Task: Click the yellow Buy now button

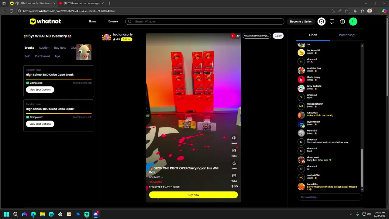Action: point(193,195)
